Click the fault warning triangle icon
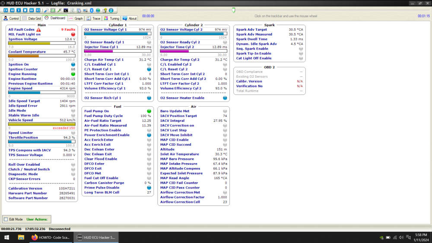 pos(38,30)
